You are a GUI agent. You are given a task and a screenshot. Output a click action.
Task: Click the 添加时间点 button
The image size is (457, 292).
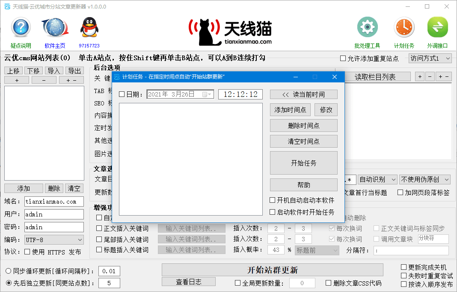point(290,110)
